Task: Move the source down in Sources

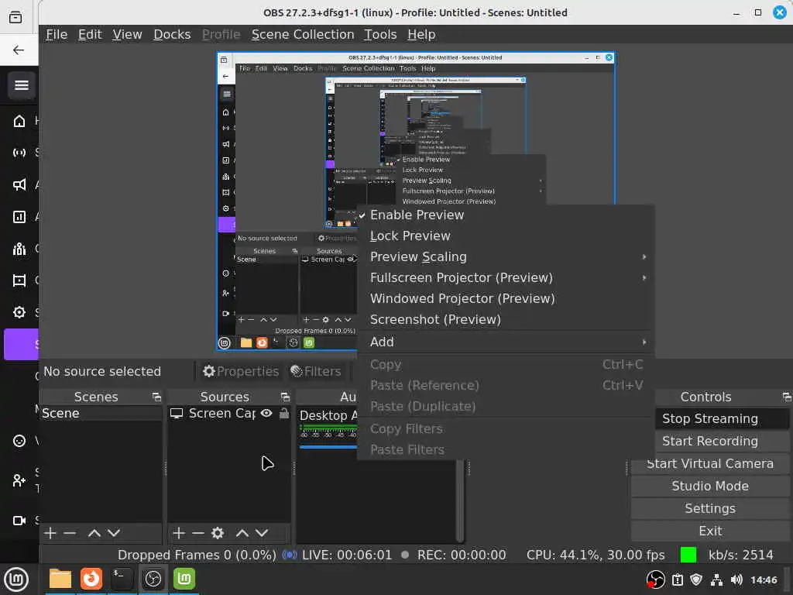Action: tap(262, 533)
